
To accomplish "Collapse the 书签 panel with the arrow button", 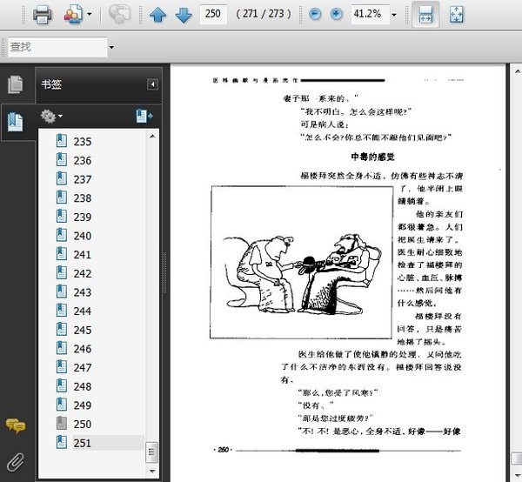I will (152, 84).
